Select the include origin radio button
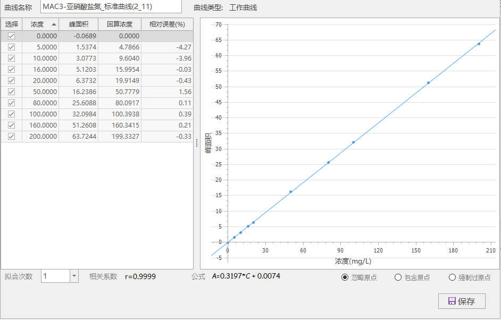The height and width of the screenshot is (320, 501). click(398, 277)
